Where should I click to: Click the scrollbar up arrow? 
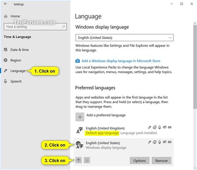(195, 23)
